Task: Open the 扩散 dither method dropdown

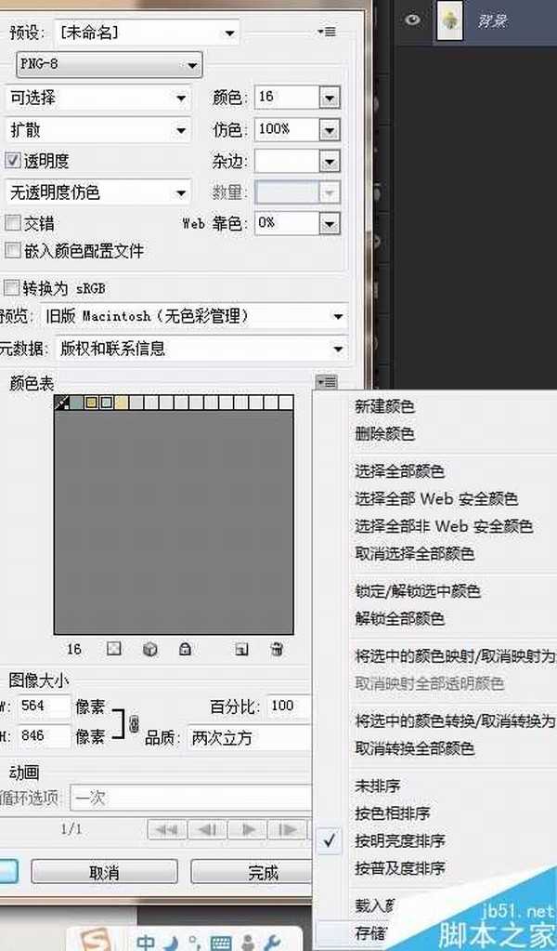Action: point(97,129)
